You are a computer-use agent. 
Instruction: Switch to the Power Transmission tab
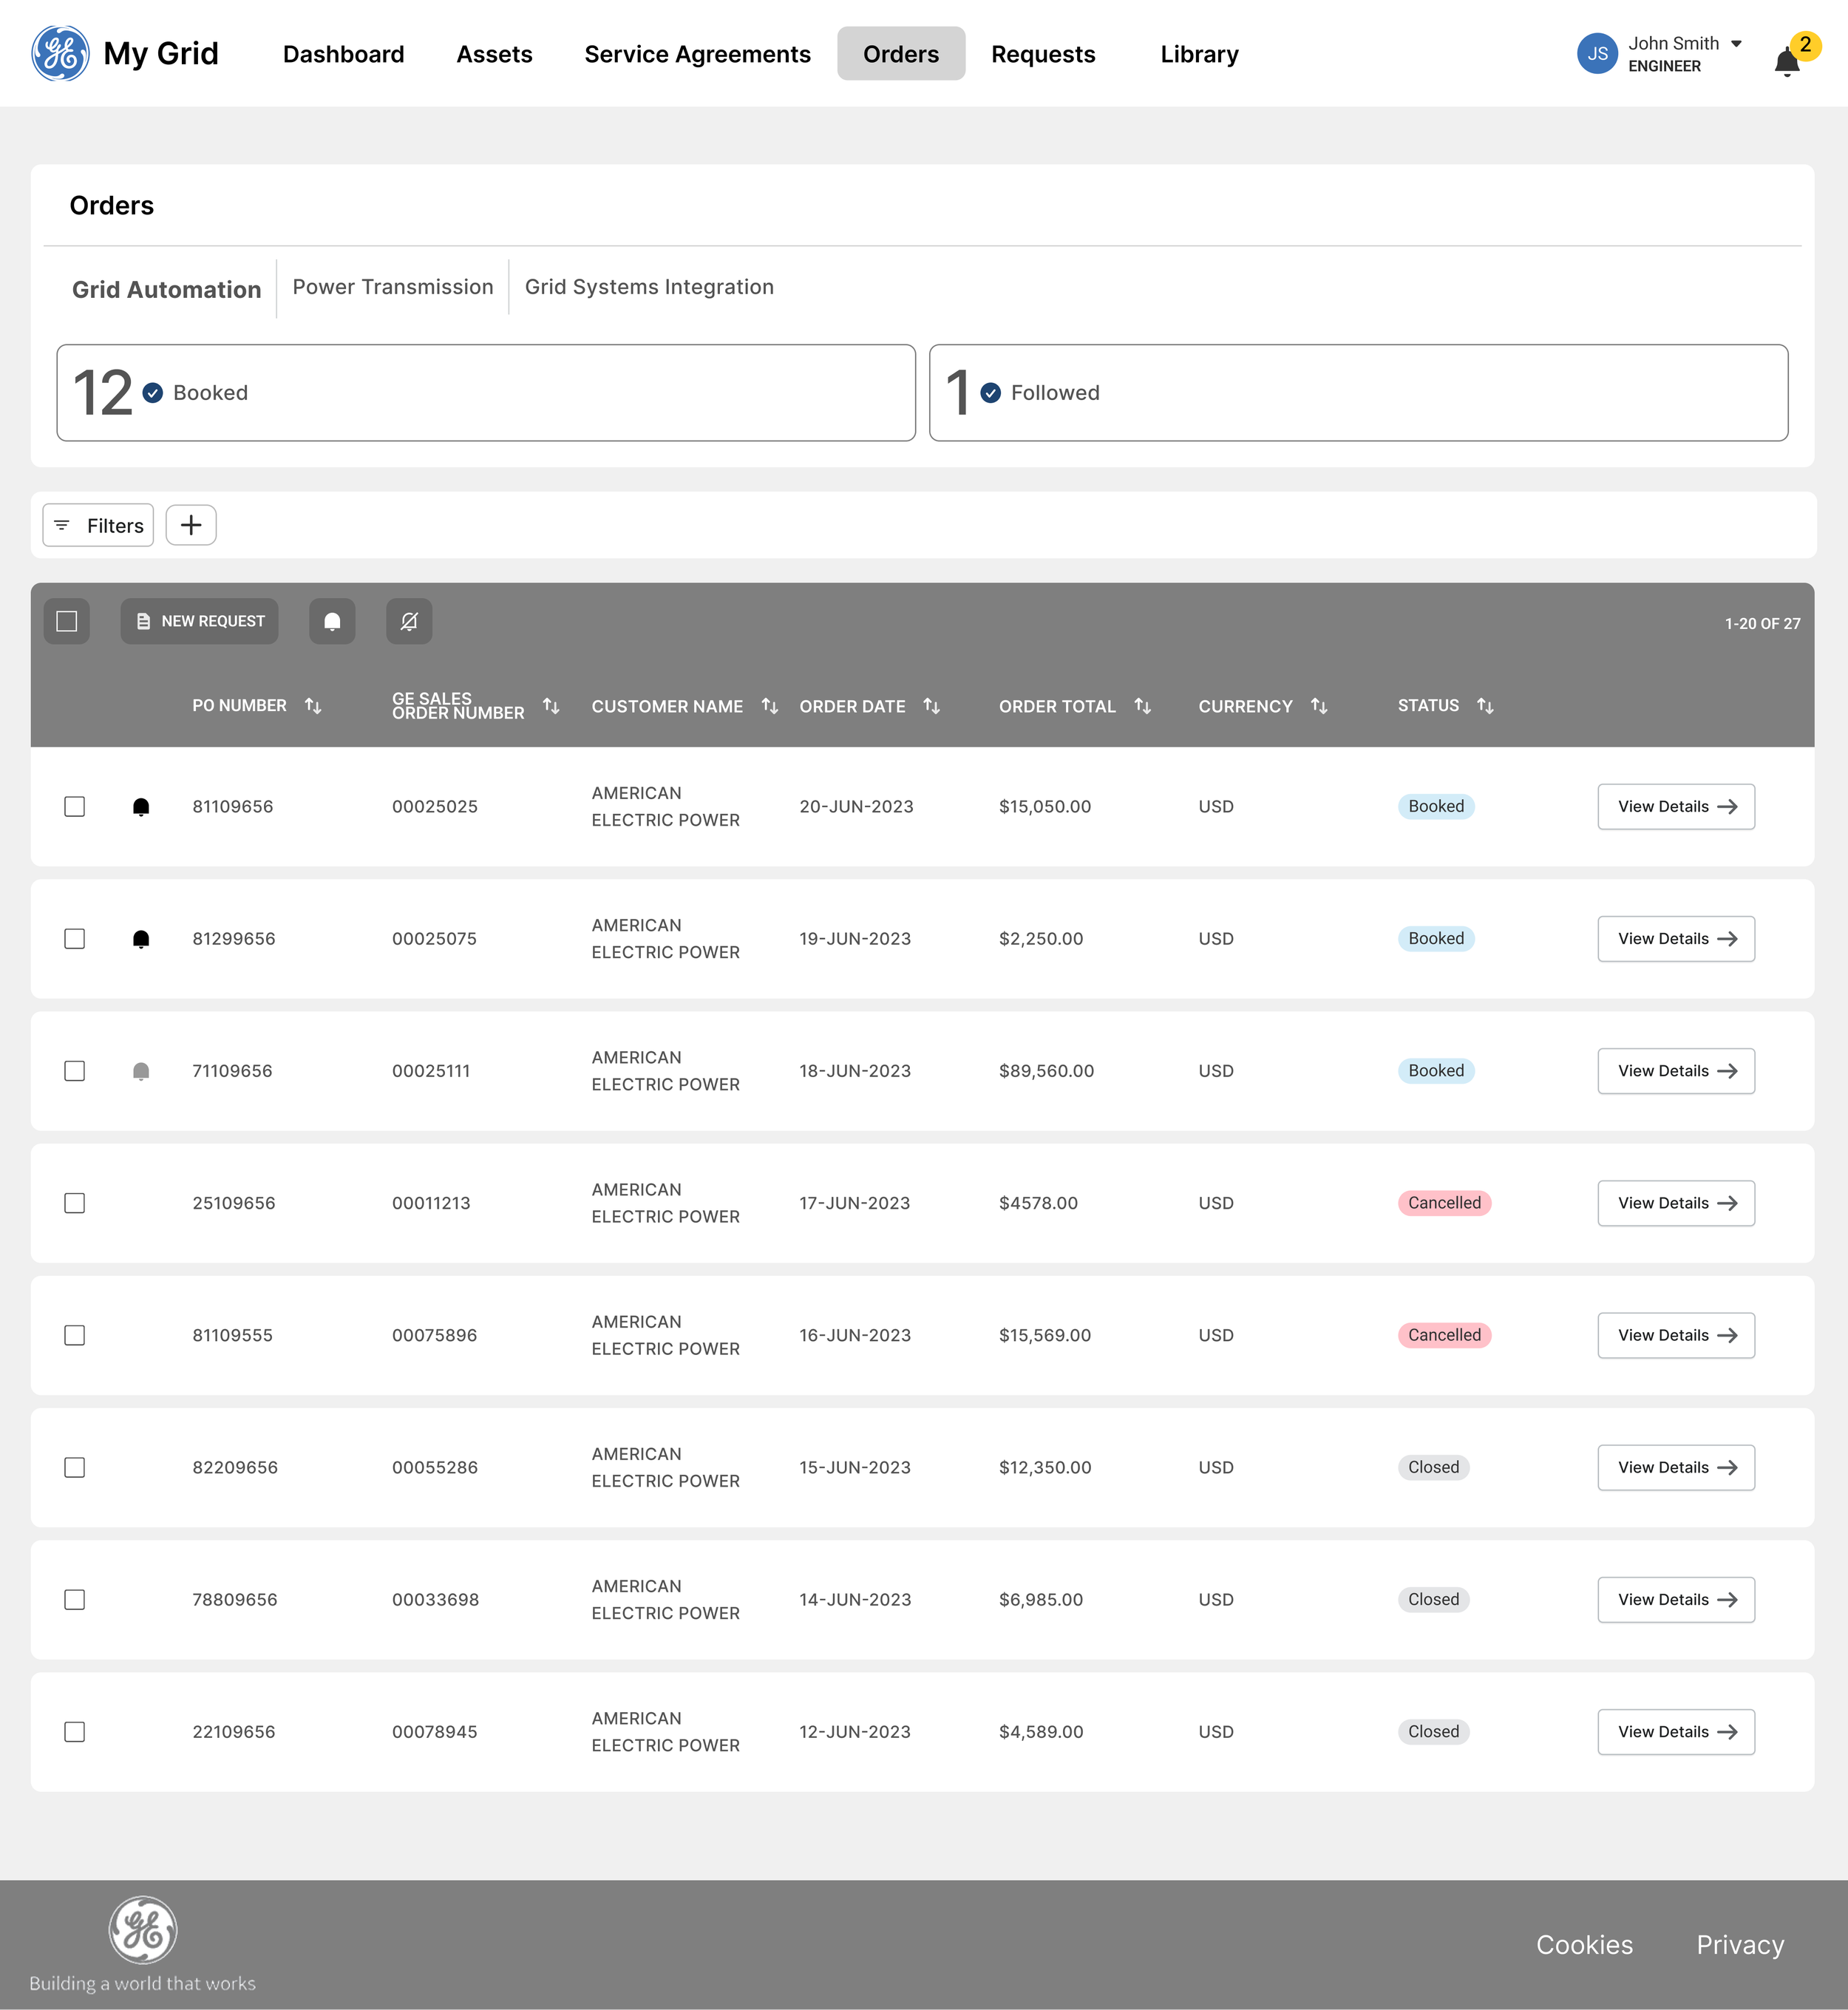[392, 287]
